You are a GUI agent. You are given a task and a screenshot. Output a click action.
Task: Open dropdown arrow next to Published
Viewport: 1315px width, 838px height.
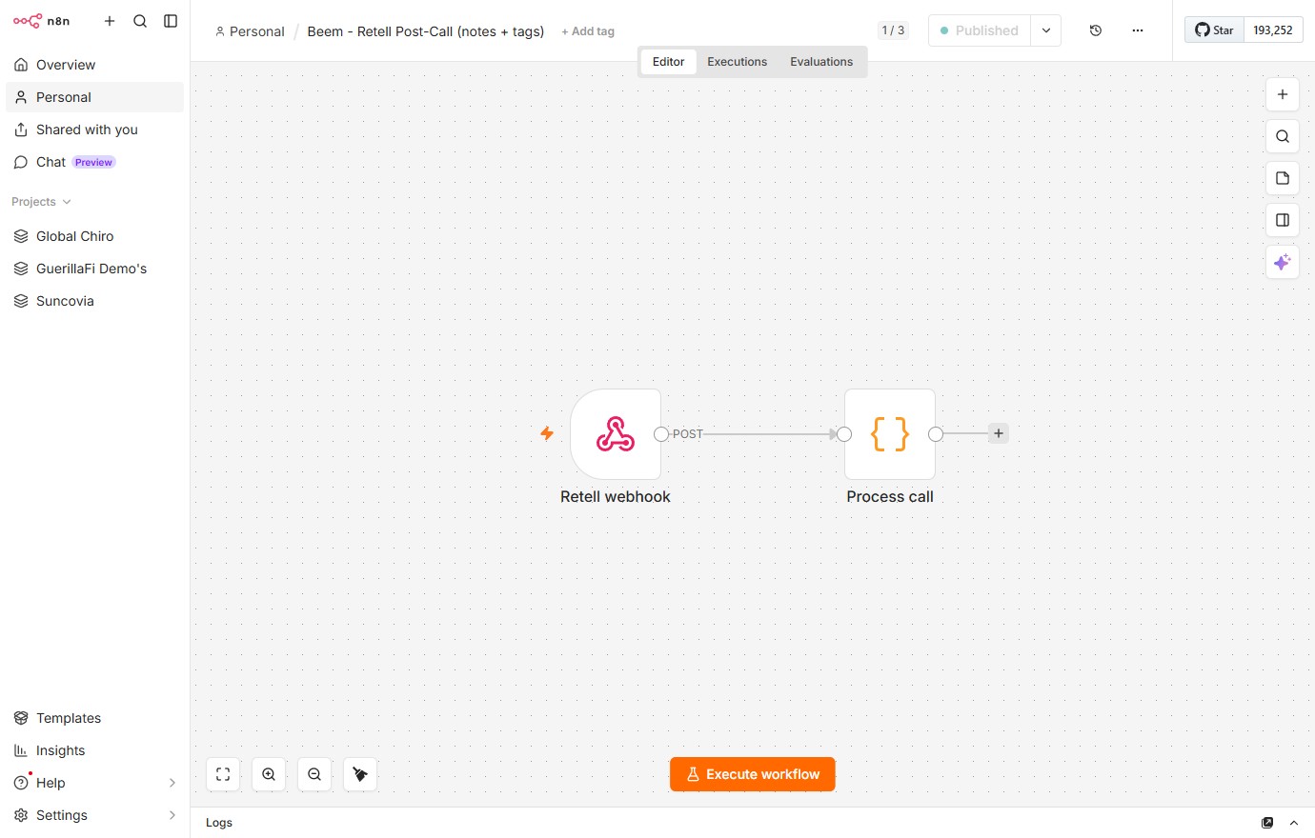pyautogui.click(x=1046, y=30)
